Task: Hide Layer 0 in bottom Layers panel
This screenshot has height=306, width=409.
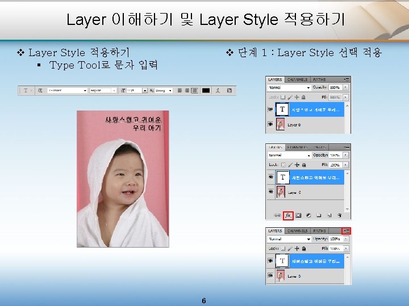Action: point(270,275)
